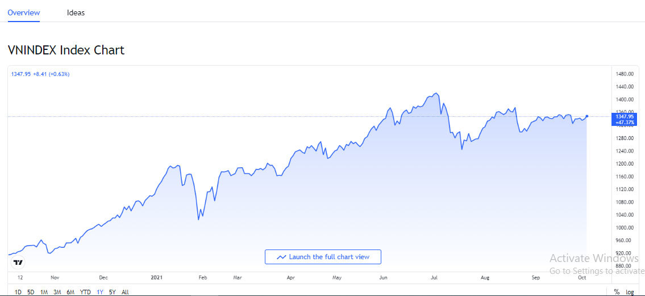Click the VNINDEX Index Chart heading

click(66, 50)
